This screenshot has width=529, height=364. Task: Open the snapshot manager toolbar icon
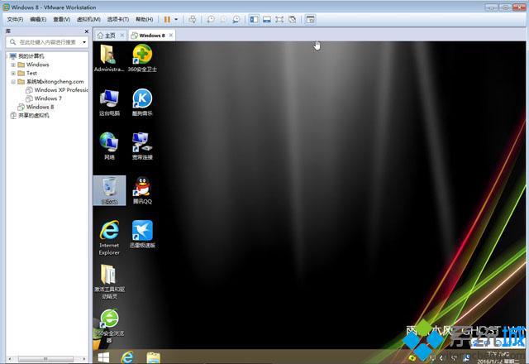point(236,20)
